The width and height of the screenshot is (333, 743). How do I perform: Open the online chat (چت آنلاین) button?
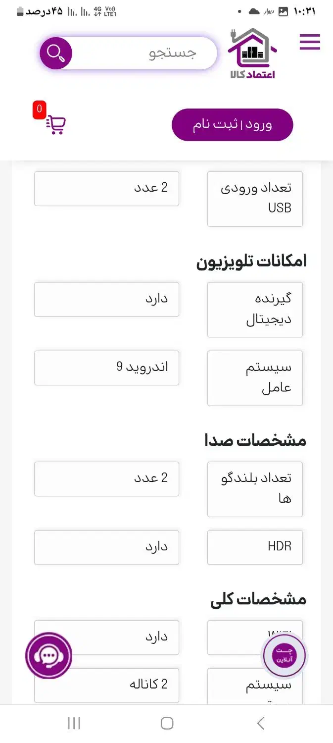click(x=284, y=655)
